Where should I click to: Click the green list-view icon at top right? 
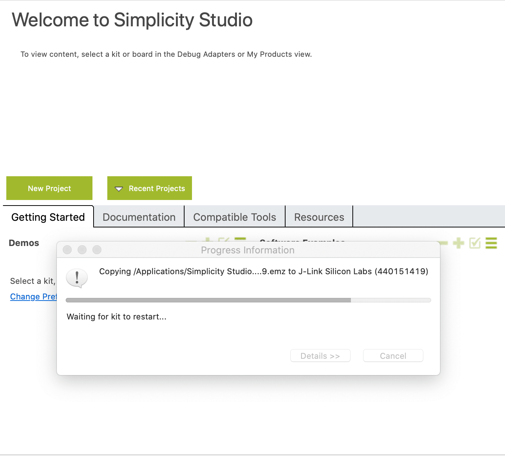click(491, 243)
